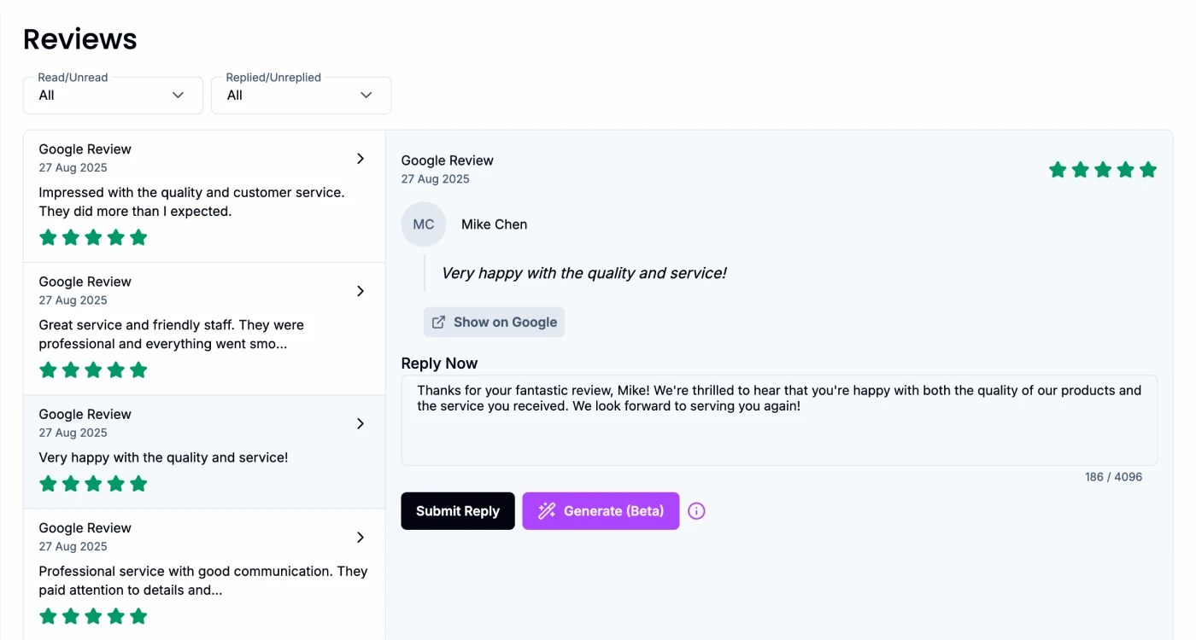
Task: Submit the reply to Mike Chen
Action: coord(458,511)
